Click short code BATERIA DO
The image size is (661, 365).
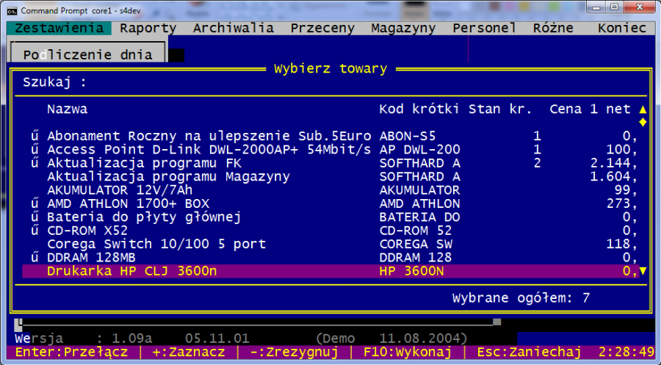point(419,217)
